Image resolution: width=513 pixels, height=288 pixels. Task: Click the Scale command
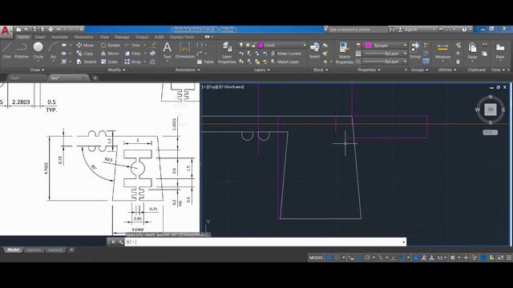(x=109, y=62)
